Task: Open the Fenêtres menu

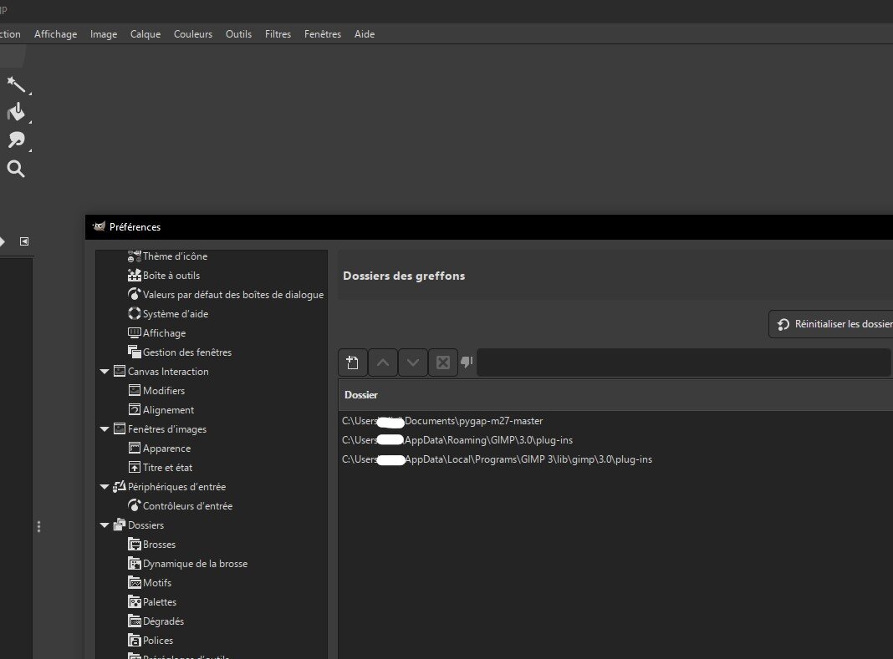Action: pyautogui.click(x=323, y=34)
